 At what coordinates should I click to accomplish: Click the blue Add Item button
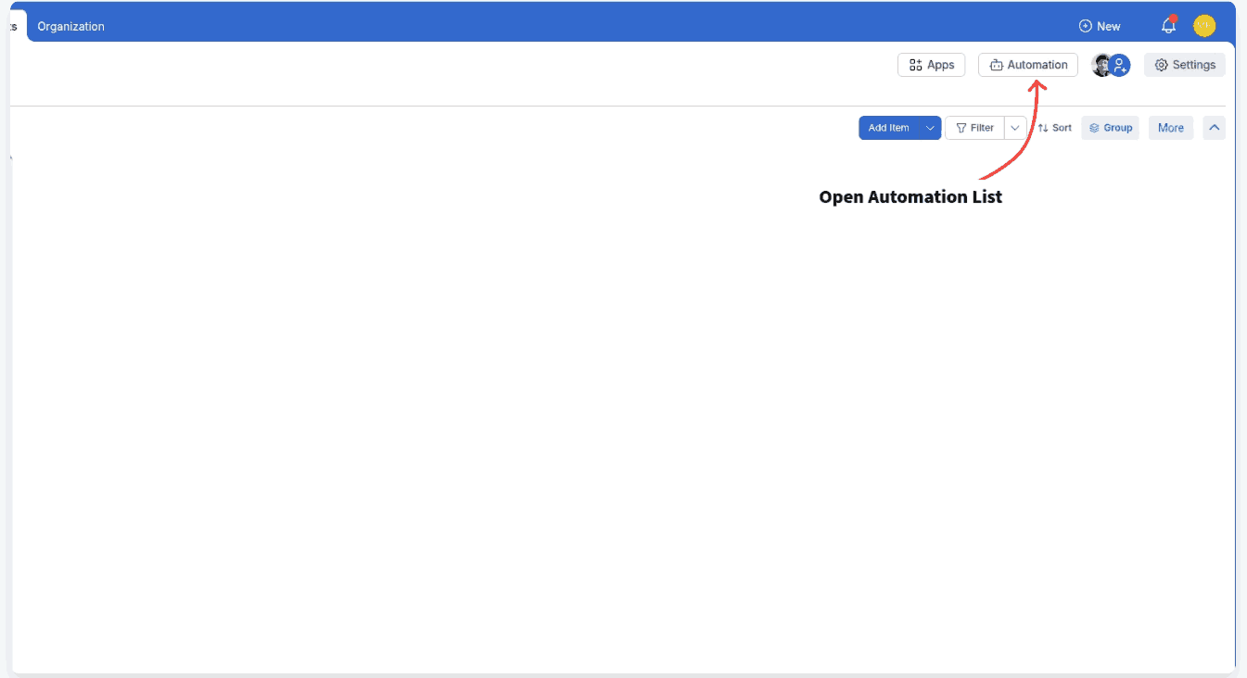click(x=888, y=128)
